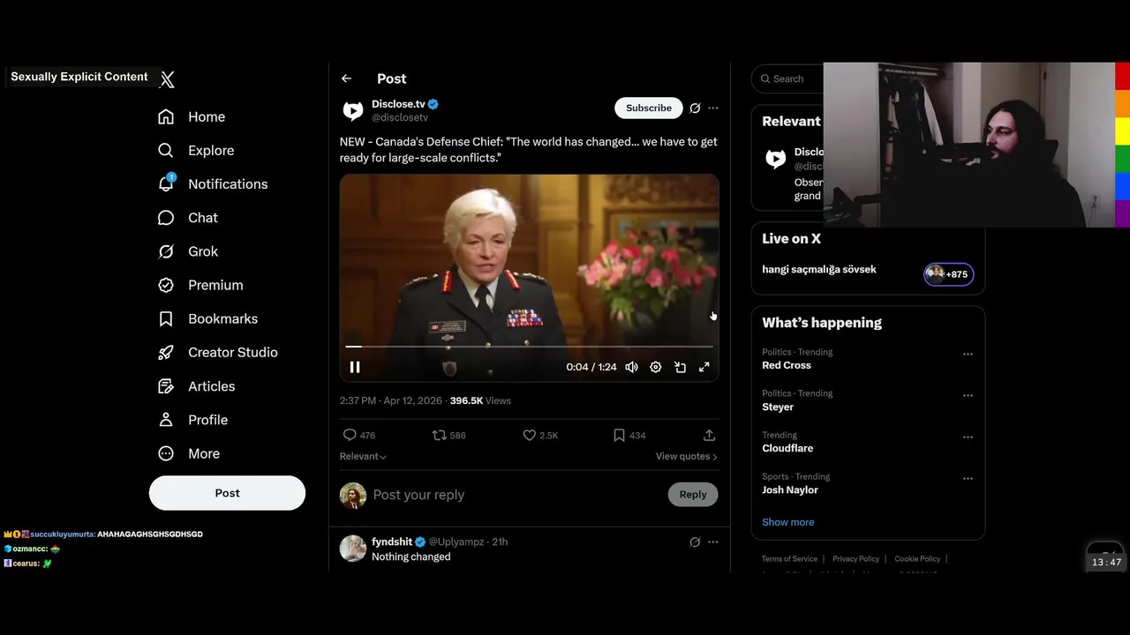Image resolution: width=1130 pixels, height=635 pixels.
Task: Open fyndshit user profile name
Action: coord(392,542)
